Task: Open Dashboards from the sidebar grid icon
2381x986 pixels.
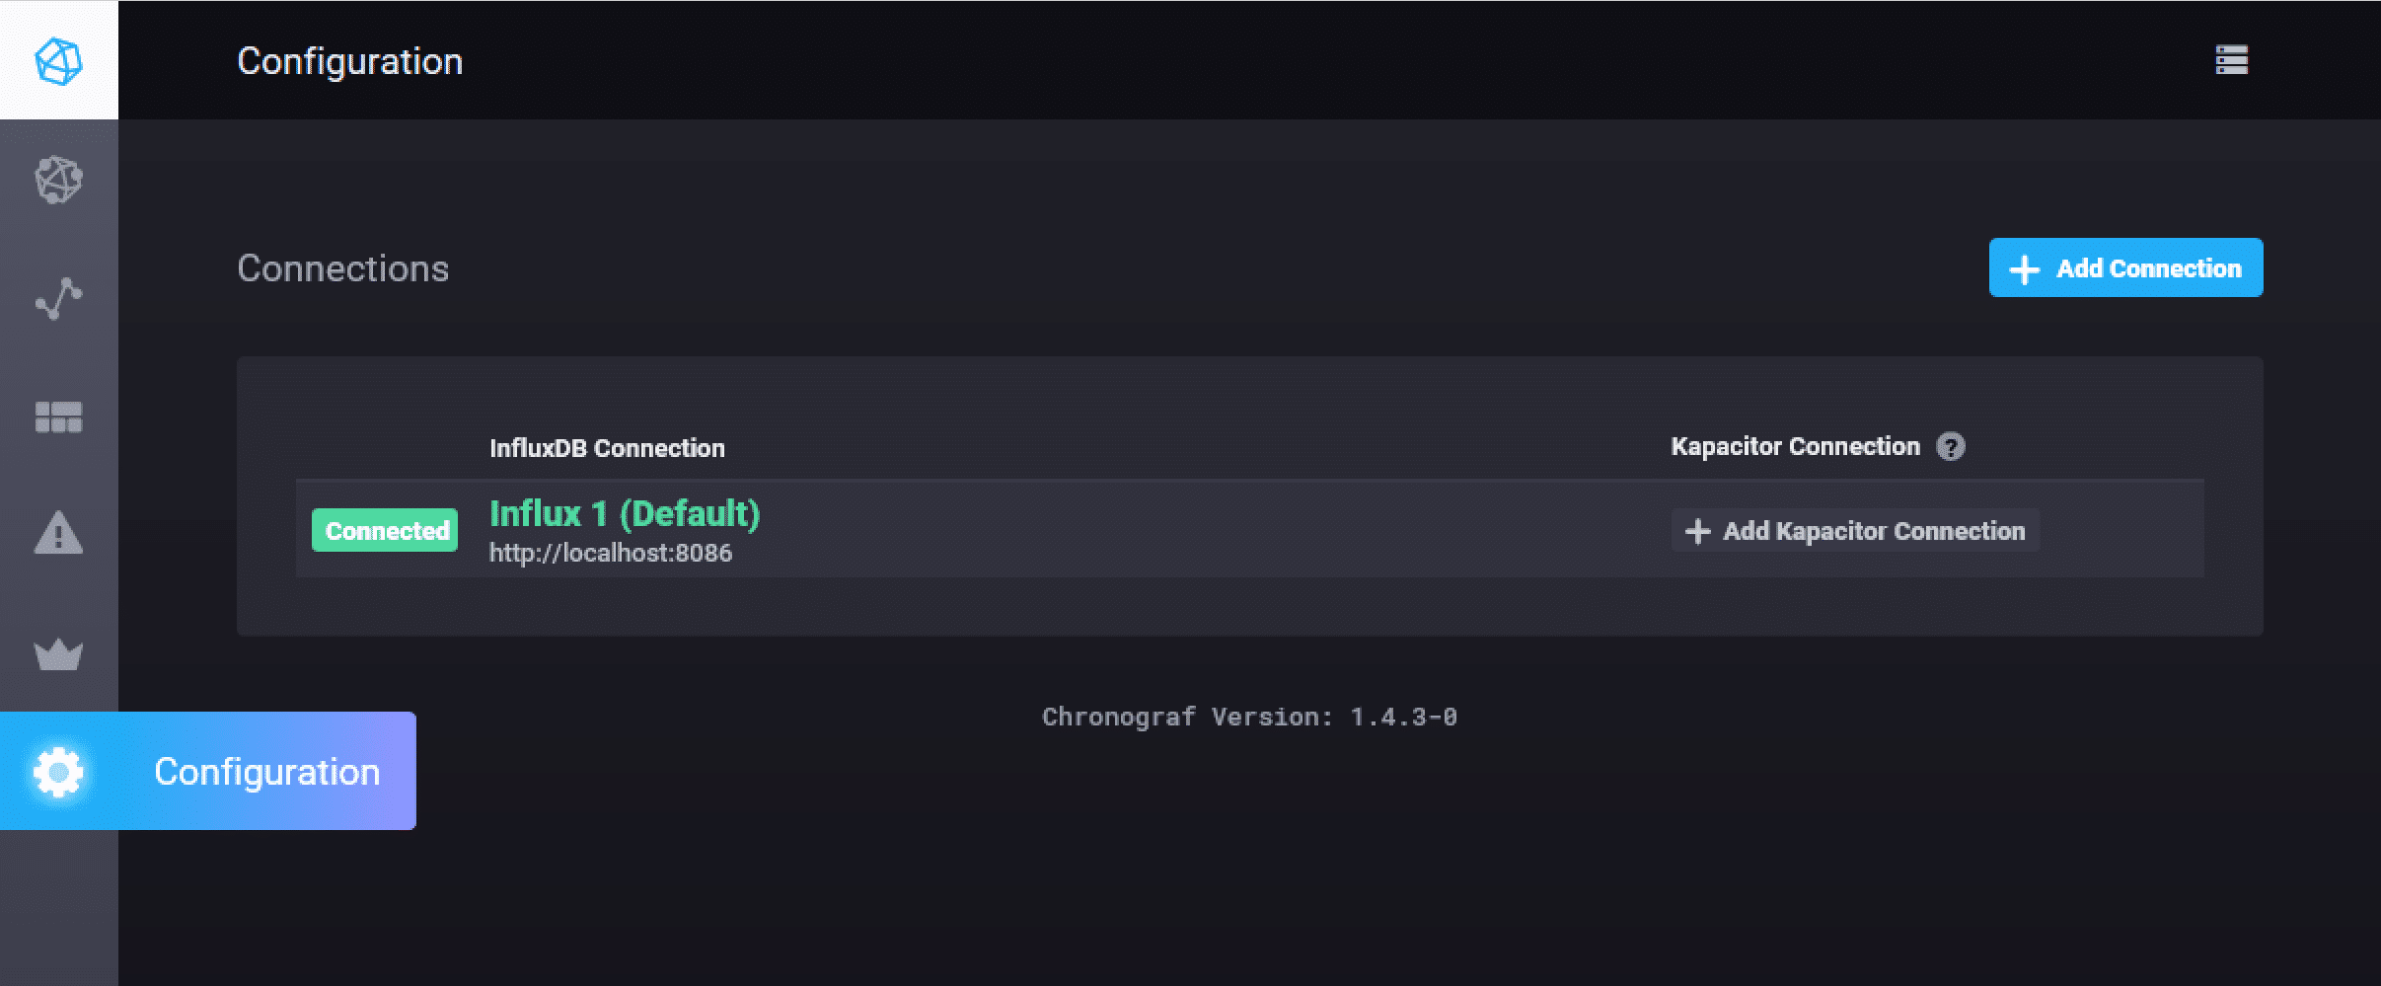Action: [x=59, y=417]
